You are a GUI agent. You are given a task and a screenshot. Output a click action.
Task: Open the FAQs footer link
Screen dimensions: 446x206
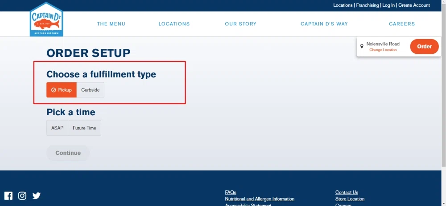231,192
